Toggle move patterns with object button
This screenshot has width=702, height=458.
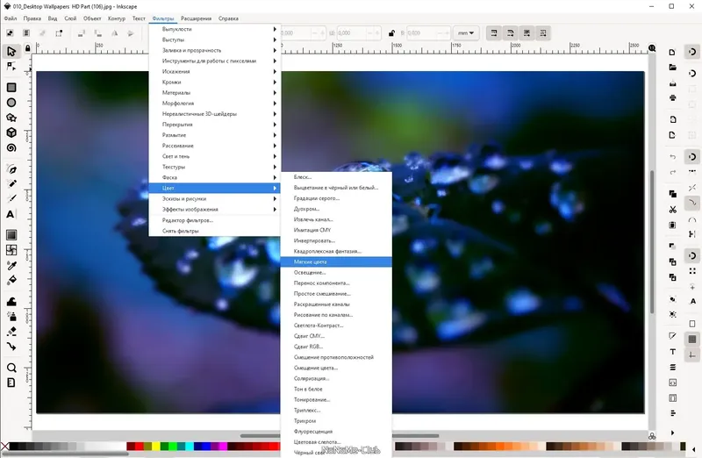click(x=543, y=33)
